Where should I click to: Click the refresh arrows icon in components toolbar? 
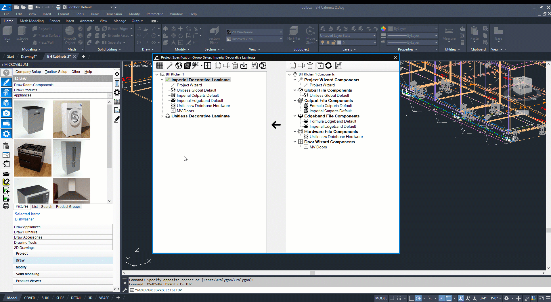[x=328, y=66]
